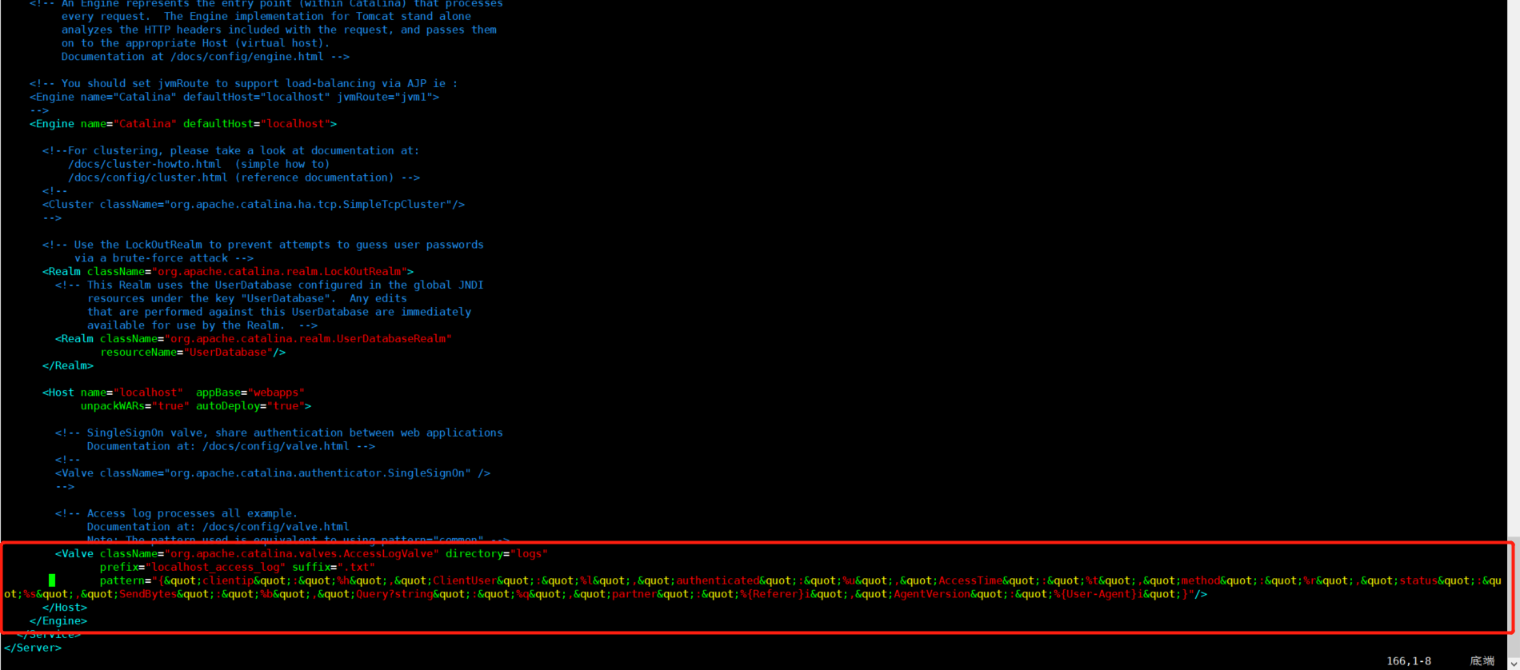Click the comment line "analyzes the HTTP headers included"
The image size is (1520, 670).
point(279,30)
